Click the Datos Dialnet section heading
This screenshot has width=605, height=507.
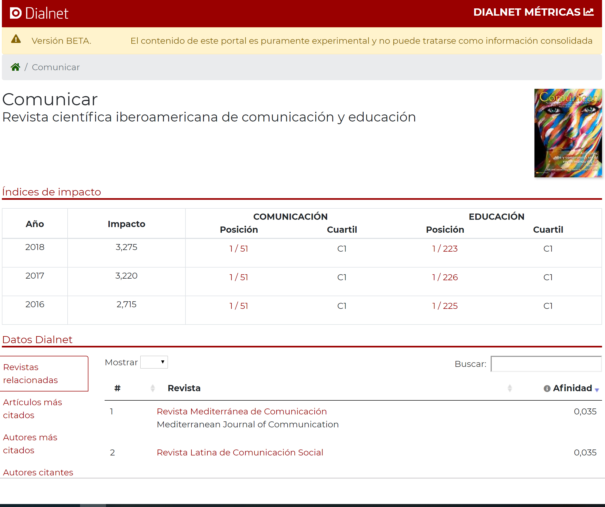pos(37,340)
